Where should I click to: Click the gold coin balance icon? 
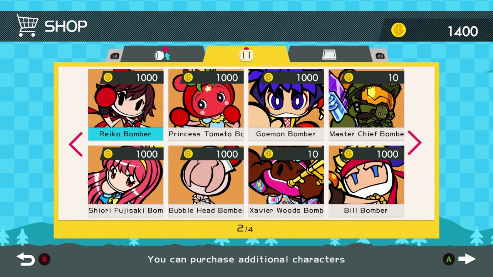click(399, 30)
